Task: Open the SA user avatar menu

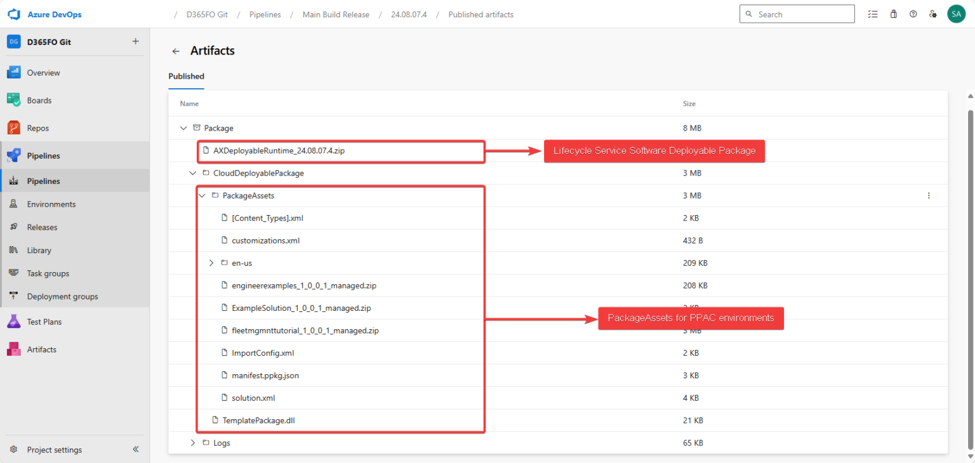Action: point(957,13)
